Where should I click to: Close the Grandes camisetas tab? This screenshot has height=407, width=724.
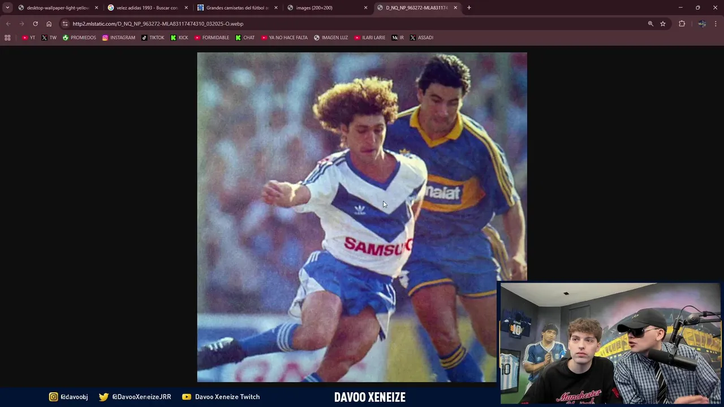click(276, 8)
